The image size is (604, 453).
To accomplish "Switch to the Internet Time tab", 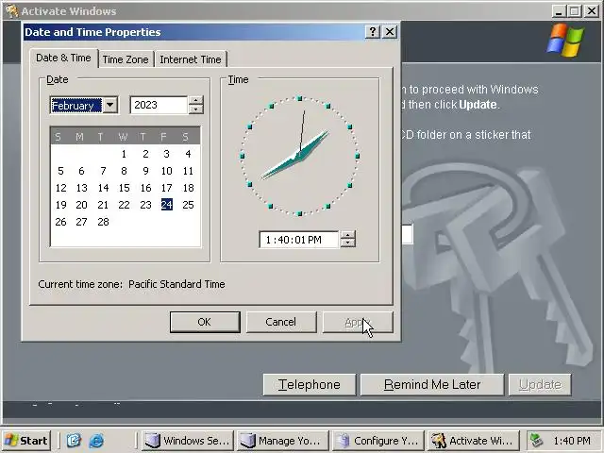I will (191, 59).
